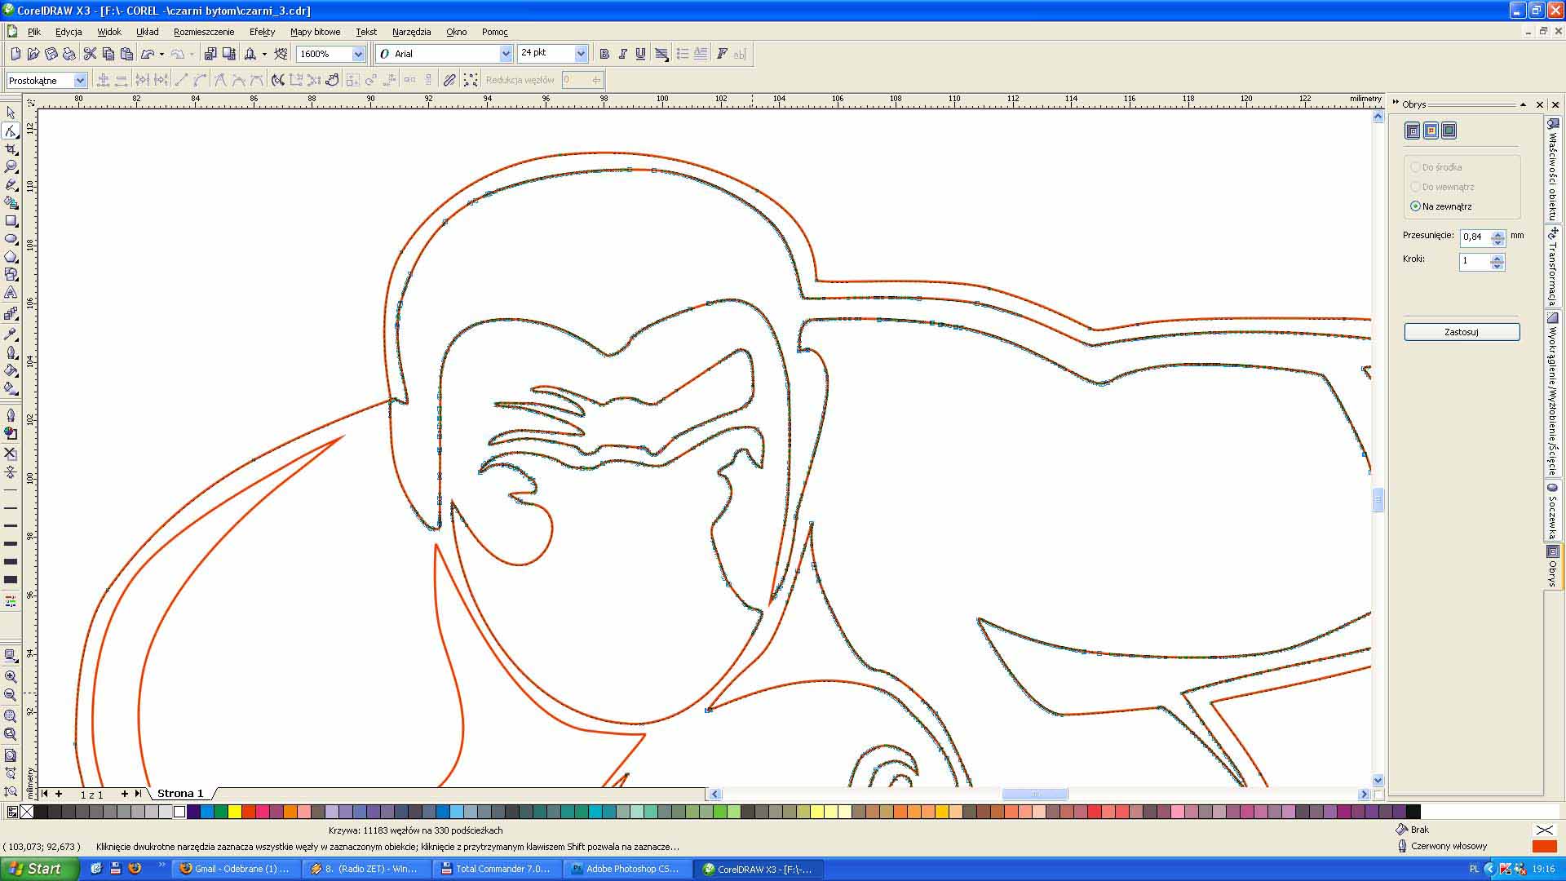
Task: Click the yellow swatch in color palette
Action: [235, 812]
